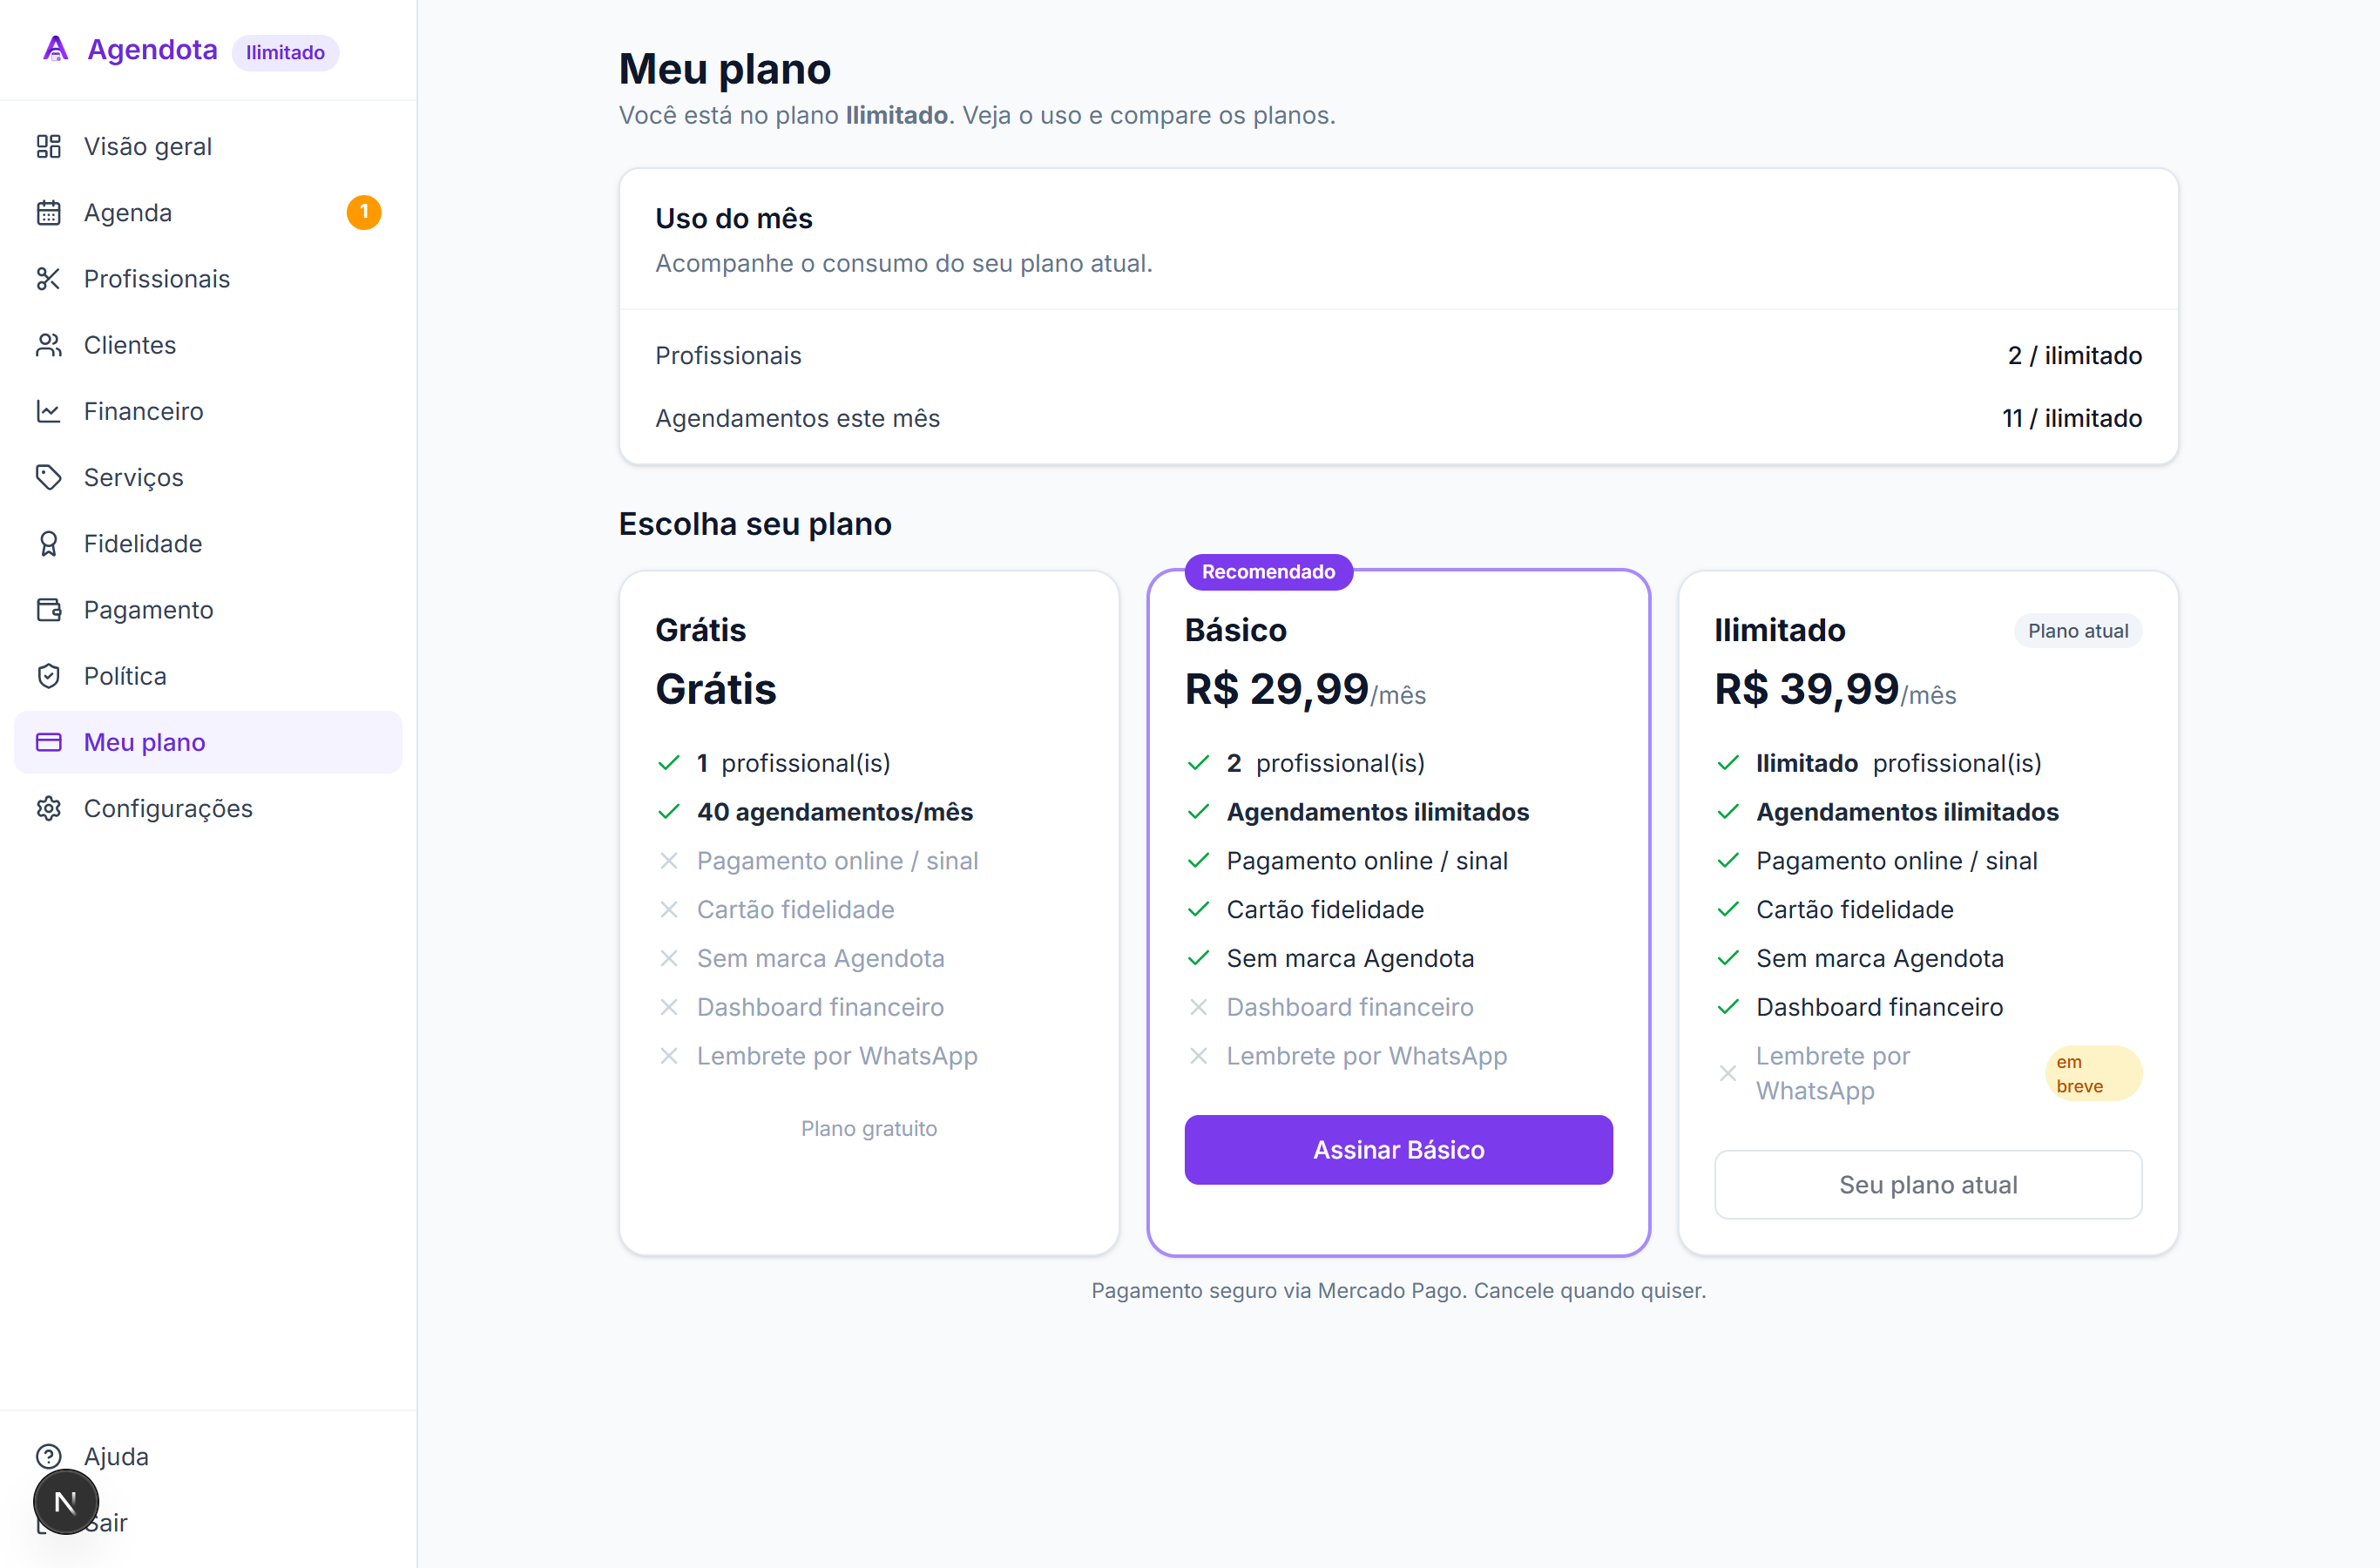
Task: Select the Fidelidade award ribbon icon
Action: pyautogui.click(x=49, y=544)
